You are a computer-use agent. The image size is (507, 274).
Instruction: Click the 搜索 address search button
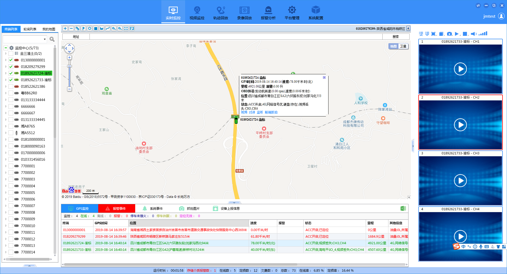pos(396,37)
